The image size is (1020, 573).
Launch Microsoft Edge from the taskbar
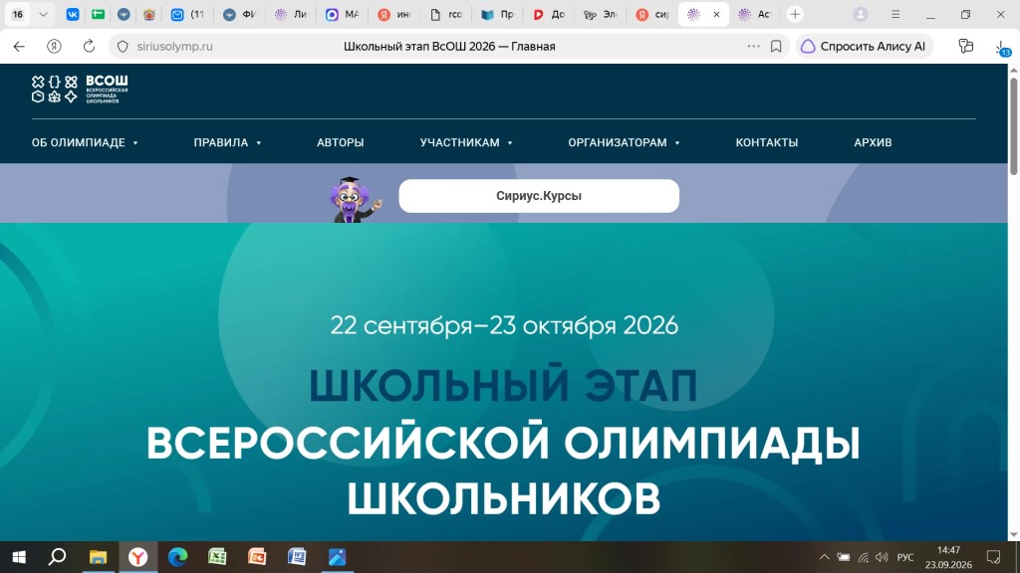tap(177, 557)
